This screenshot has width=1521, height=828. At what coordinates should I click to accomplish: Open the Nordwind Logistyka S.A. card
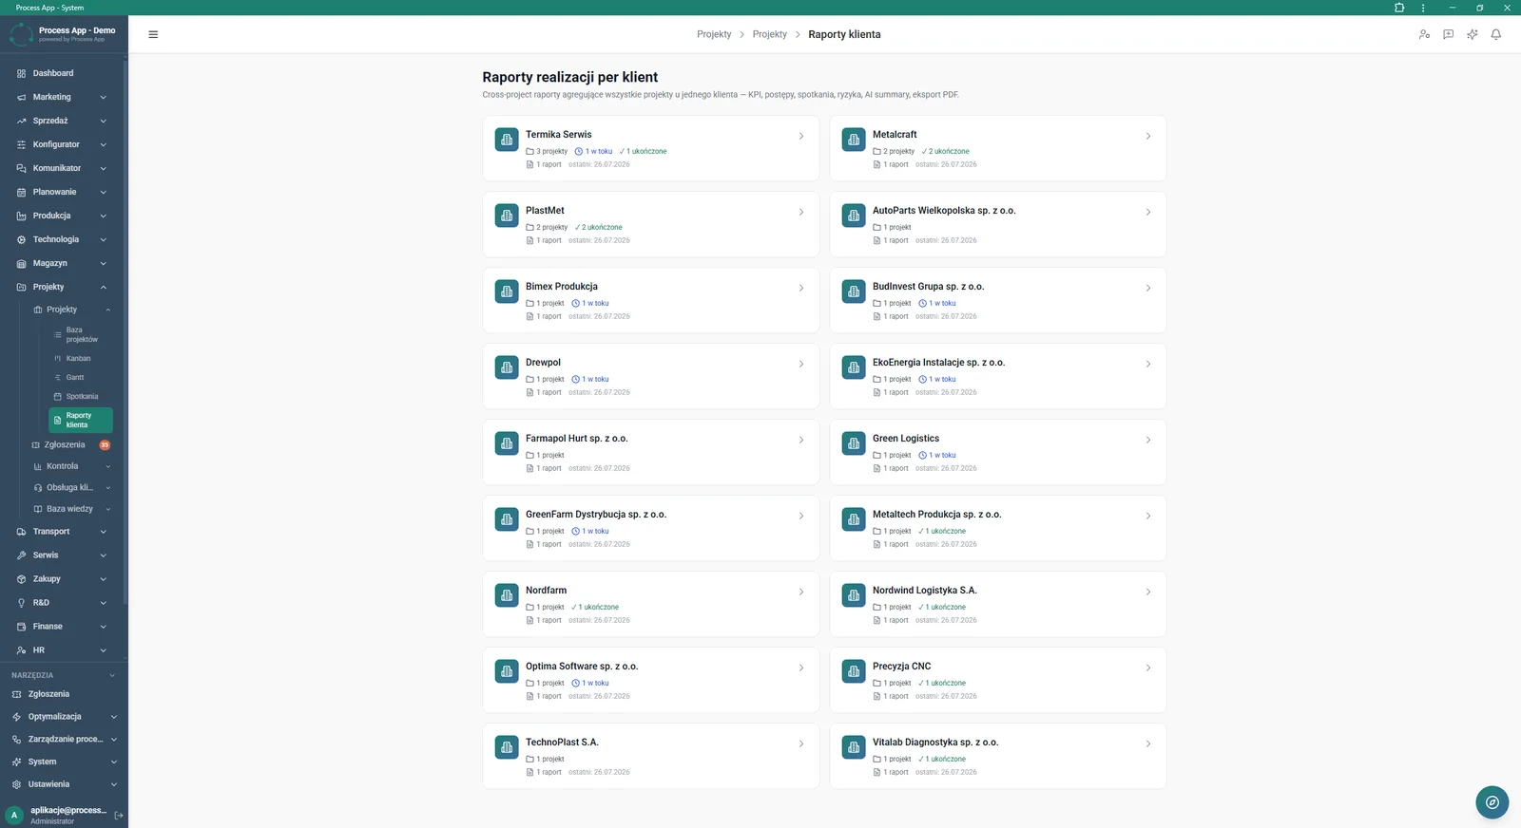pos(997,604)
